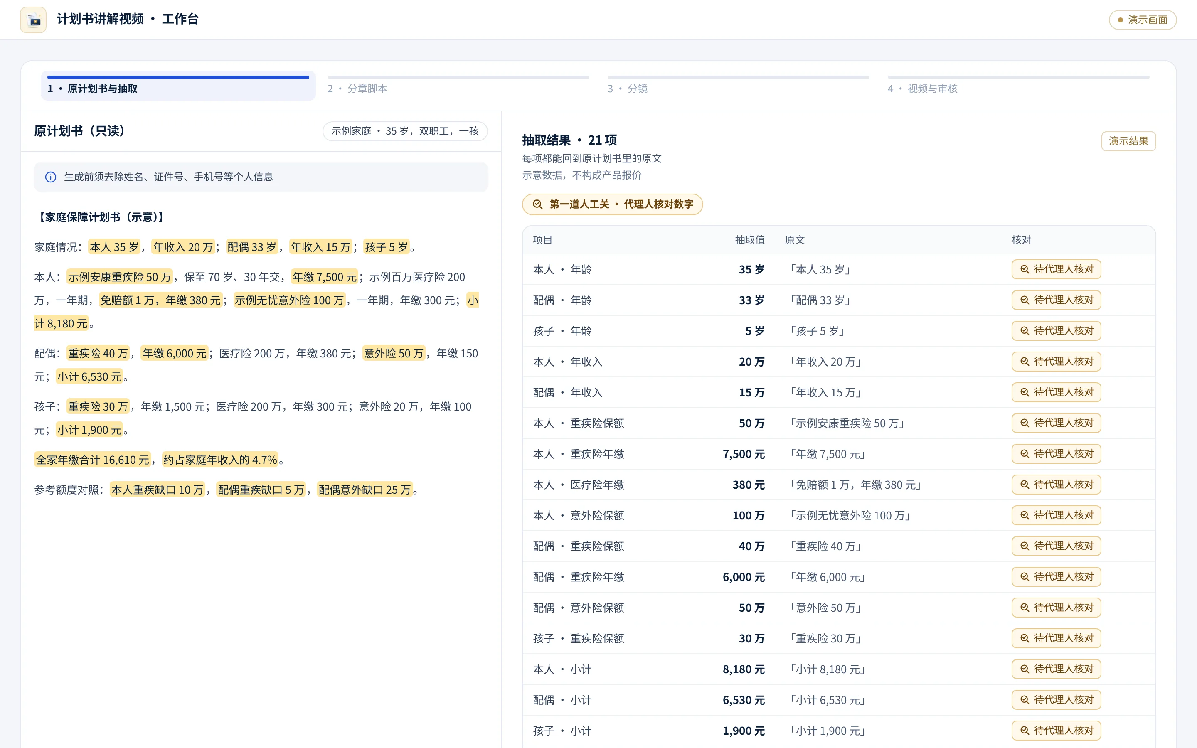This screenshot has width=1197, height=748.
Task: Click 待代理人核对 for 孩子 · 年龄 row
Action: click(x=1056, y=330)
